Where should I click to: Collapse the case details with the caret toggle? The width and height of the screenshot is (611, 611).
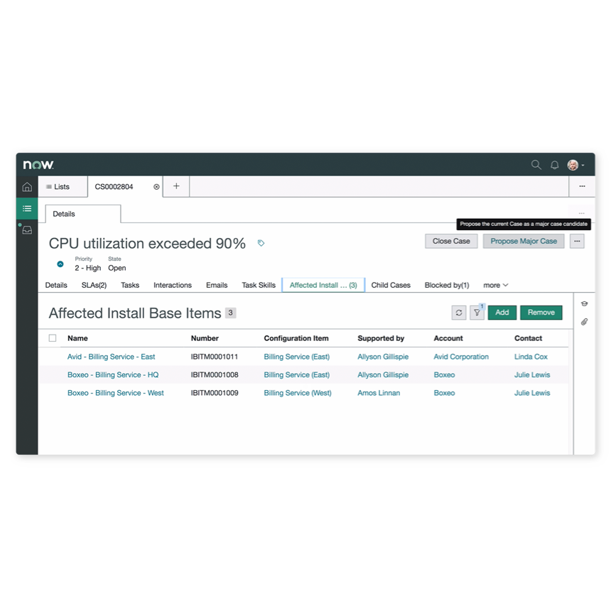pyautogui.click(x=60, y=264)
